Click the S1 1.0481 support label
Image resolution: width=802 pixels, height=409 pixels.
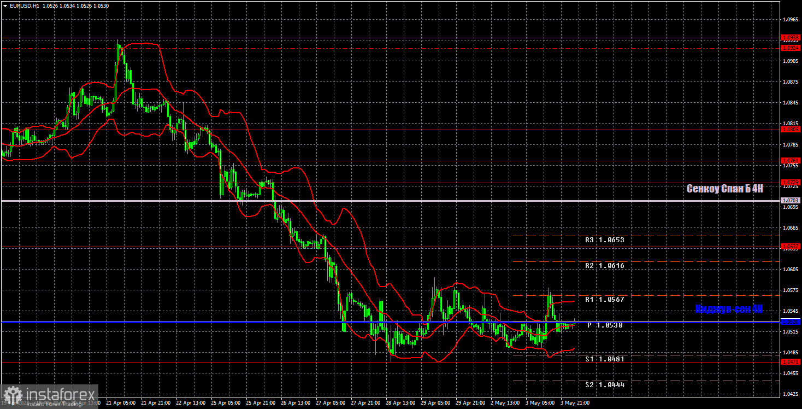pos(605,359)
